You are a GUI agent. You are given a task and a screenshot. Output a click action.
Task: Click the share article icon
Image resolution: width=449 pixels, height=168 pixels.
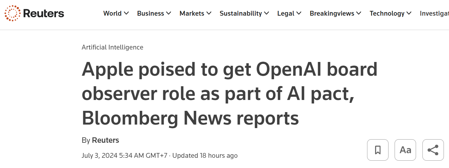[433, 150]
